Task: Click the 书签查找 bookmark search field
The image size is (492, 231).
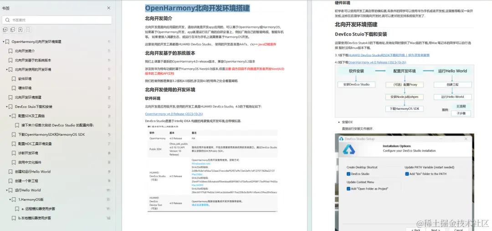Action: point(57,20)
